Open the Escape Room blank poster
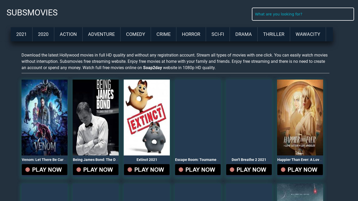Image resolution: width=358 pixels, height=201 pixels. point(198,118)
